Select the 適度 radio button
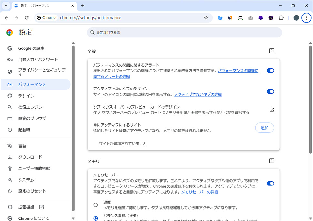The width and height of the screenshot is (313, 221). pyautogui.click(x=96, y=205)
